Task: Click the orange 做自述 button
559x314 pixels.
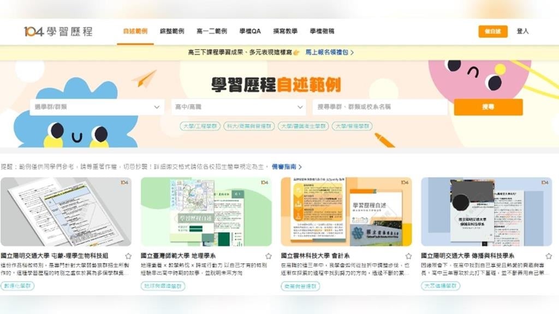Action: point(492,32)
